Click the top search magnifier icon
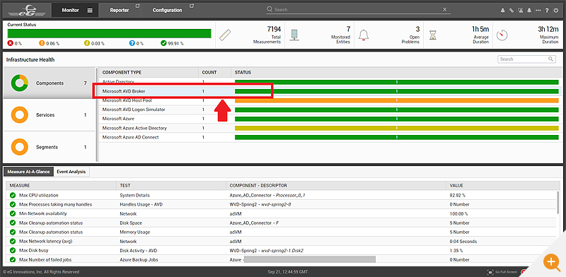The height and width of the screenshot is (277, 566). pyautogui.click(x=270, y=9)
